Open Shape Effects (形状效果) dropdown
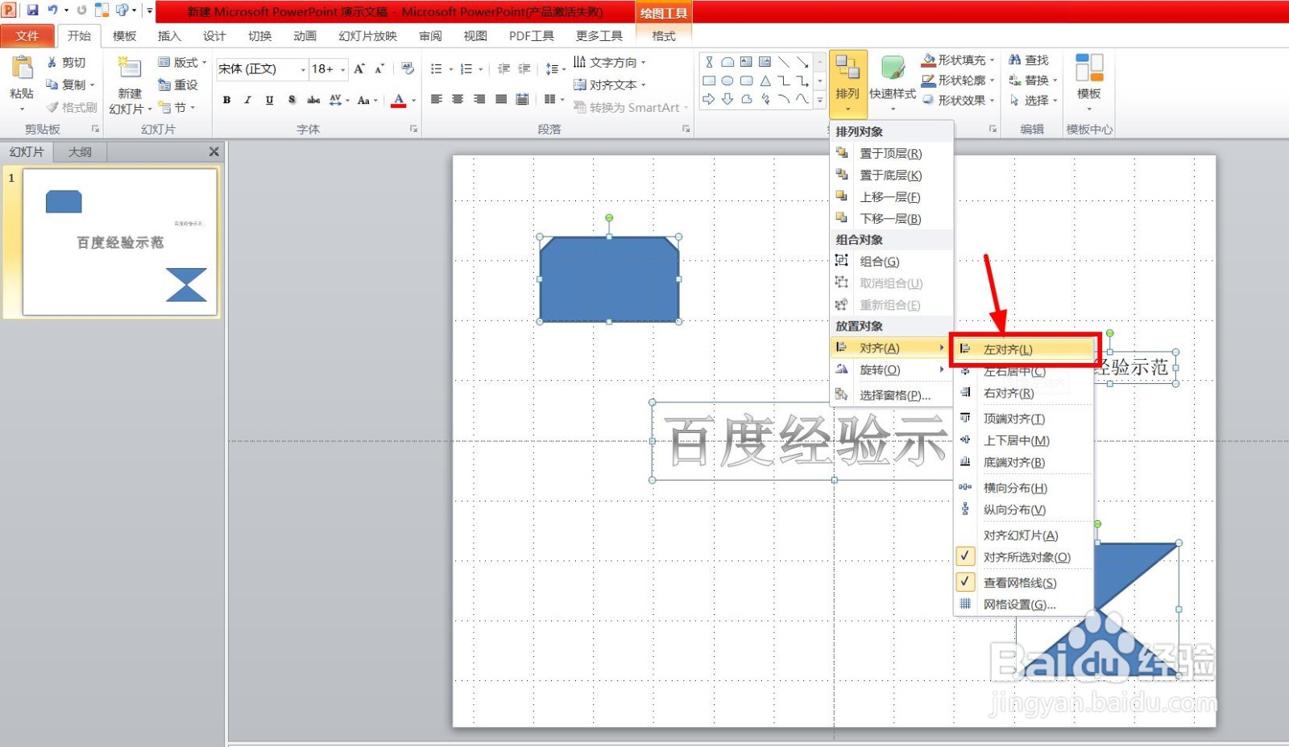1289x747 pixels. click(959, 101)
